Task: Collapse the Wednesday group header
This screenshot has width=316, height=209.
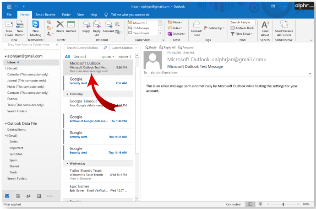Action: 67,163
